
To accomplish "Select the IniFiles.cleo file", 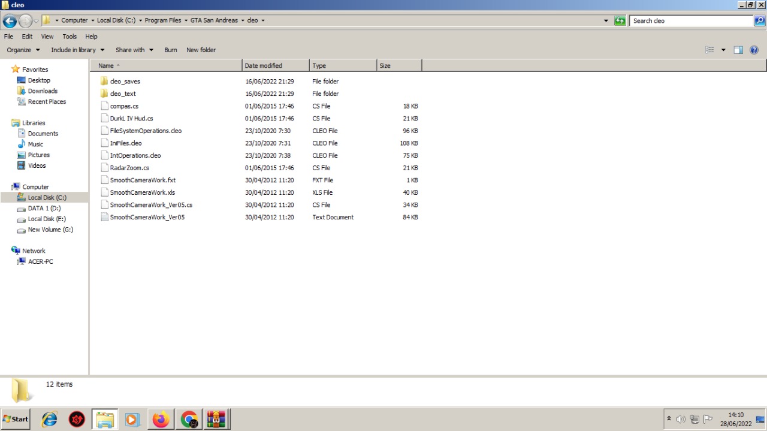I will [x=126, y=143].
